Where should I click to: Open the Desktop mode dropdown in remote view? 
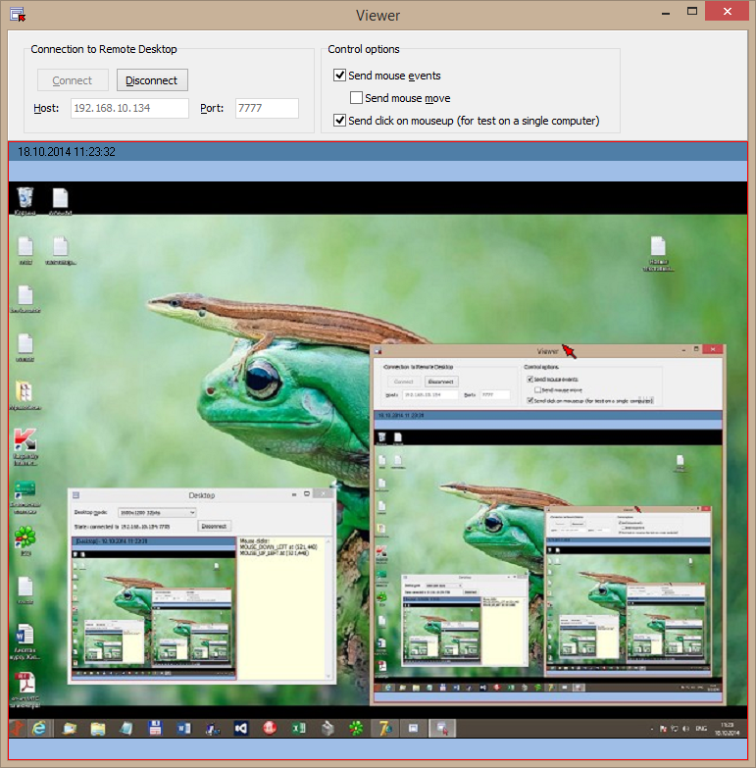pos(157,512)
